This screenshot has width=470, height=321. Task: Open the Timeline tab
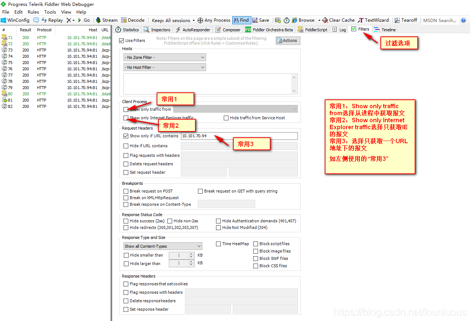pos(385,30)
